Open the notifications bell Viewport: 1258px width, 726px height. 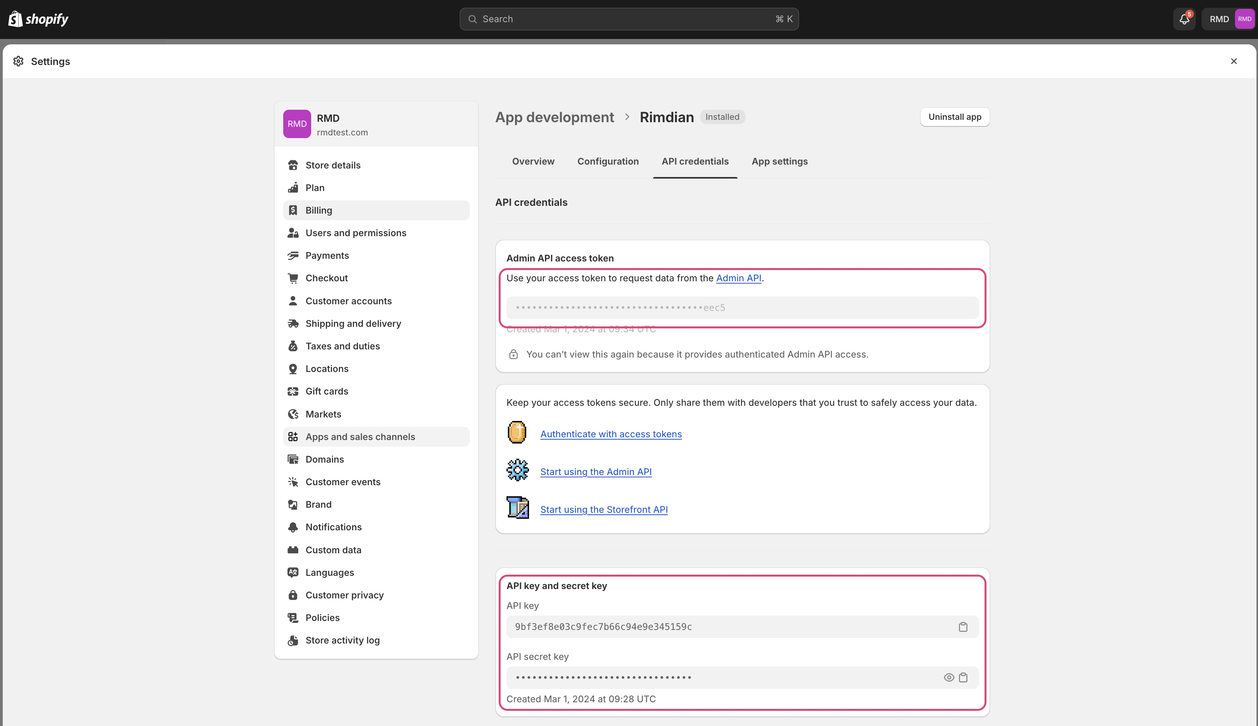pos(1184,19)
